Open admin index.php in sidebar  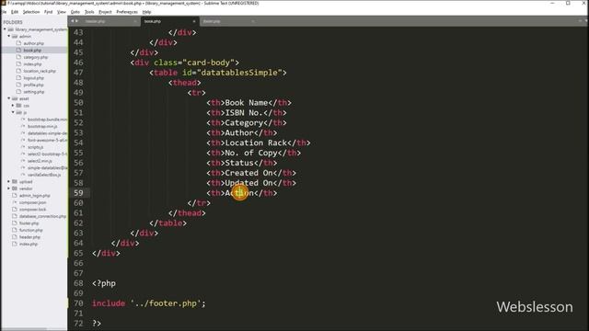[32, 64]
